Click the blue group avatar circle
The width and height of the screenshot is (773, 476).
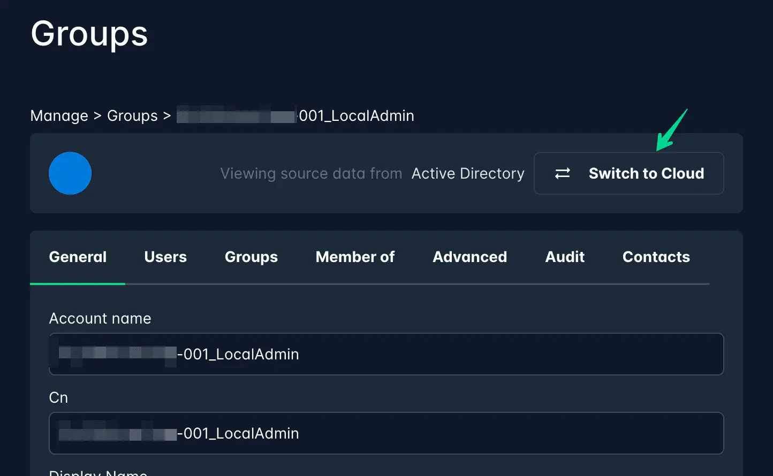(x=70, y=173)
